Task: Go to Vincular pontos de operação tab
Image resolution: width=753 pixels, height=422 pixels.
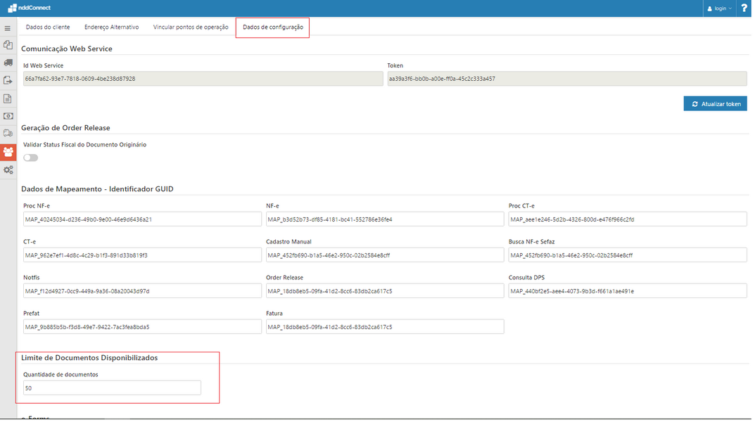Action: [x=191, y=27]
